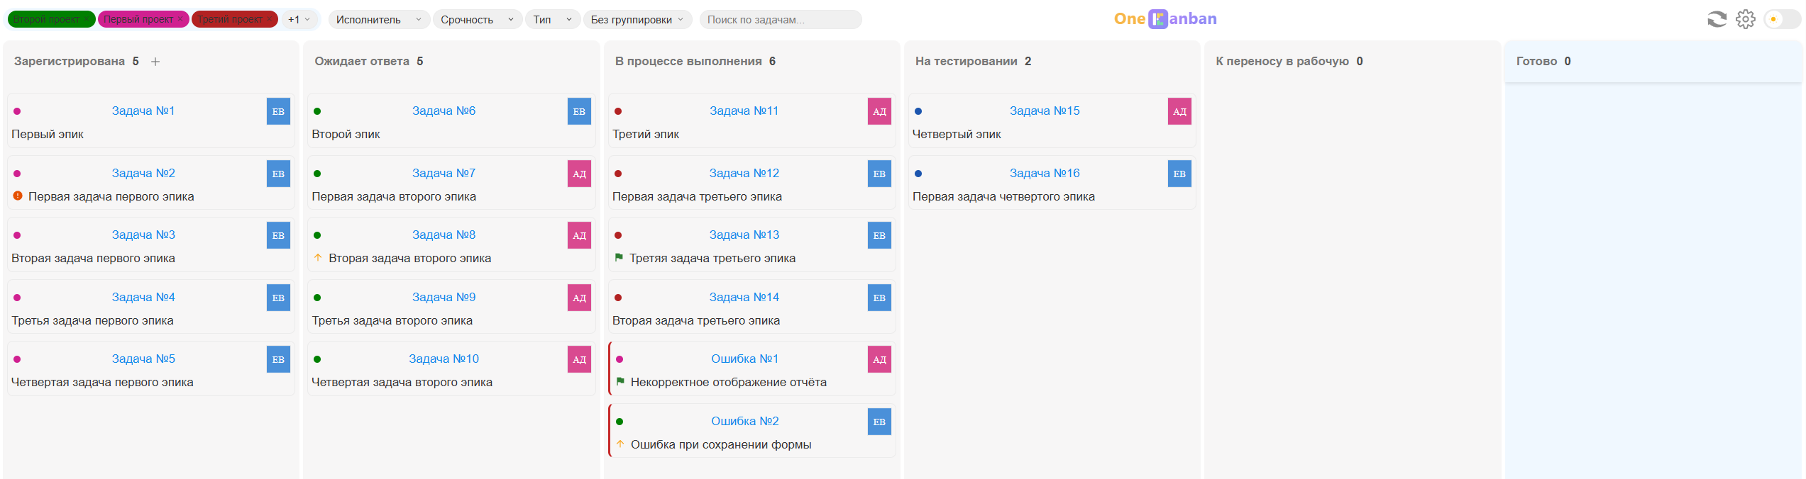This screenshot has width=1806, height=479.
Task: Click the plus icon in Зарегистрирована column
Action: click(x=155, y=62)
